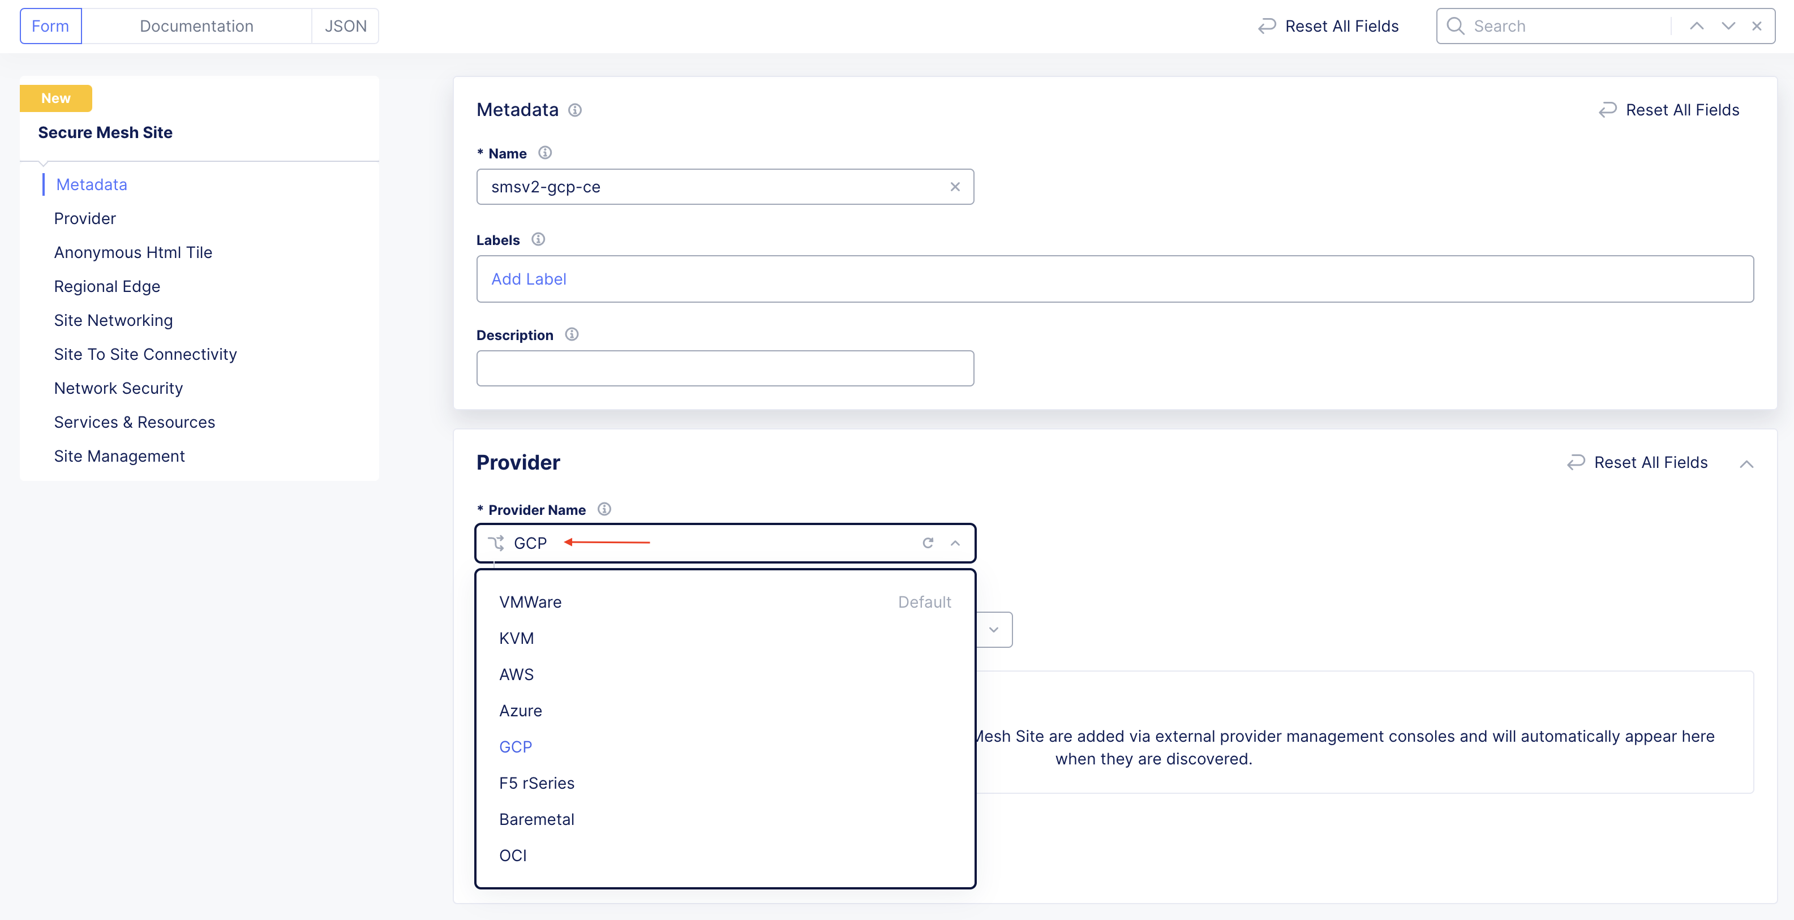Image resolution: width=1794 pixels, height=920 pixels.
Task: Collapse the Provider section using its chevron
Action: coord(1748,463)
